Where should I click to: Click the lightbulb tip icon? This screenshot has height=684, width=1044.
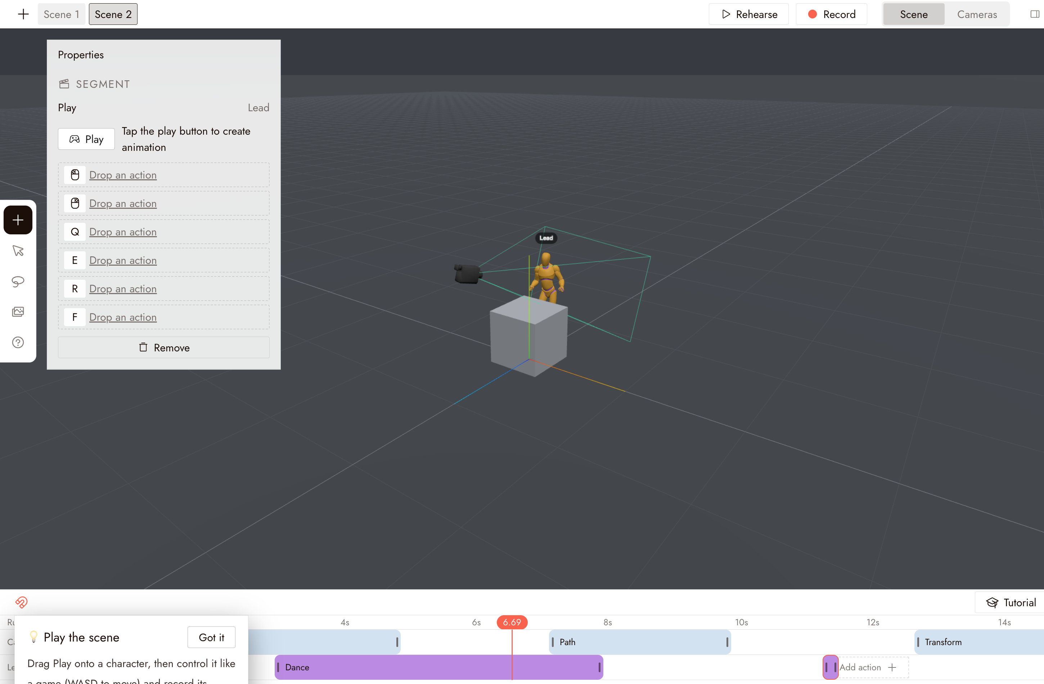point(33,636)
